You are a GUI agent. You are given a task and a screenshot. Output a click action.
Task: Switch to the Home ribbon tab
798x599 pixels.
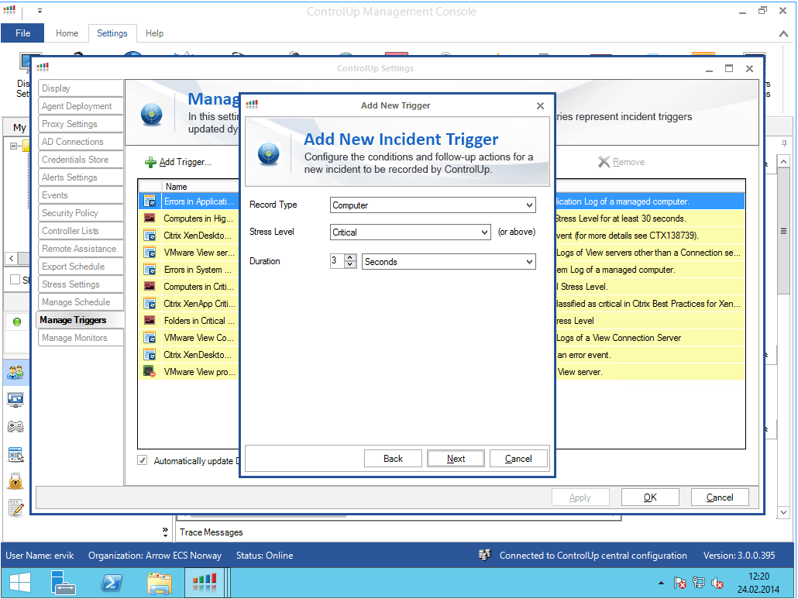pos(67,33)
